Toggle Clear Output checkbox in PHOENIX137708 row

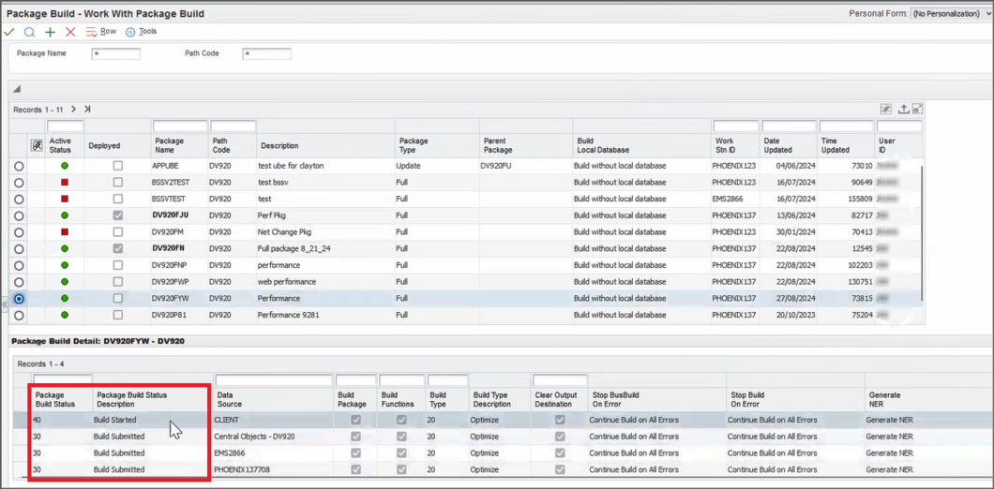click(560, 469)
